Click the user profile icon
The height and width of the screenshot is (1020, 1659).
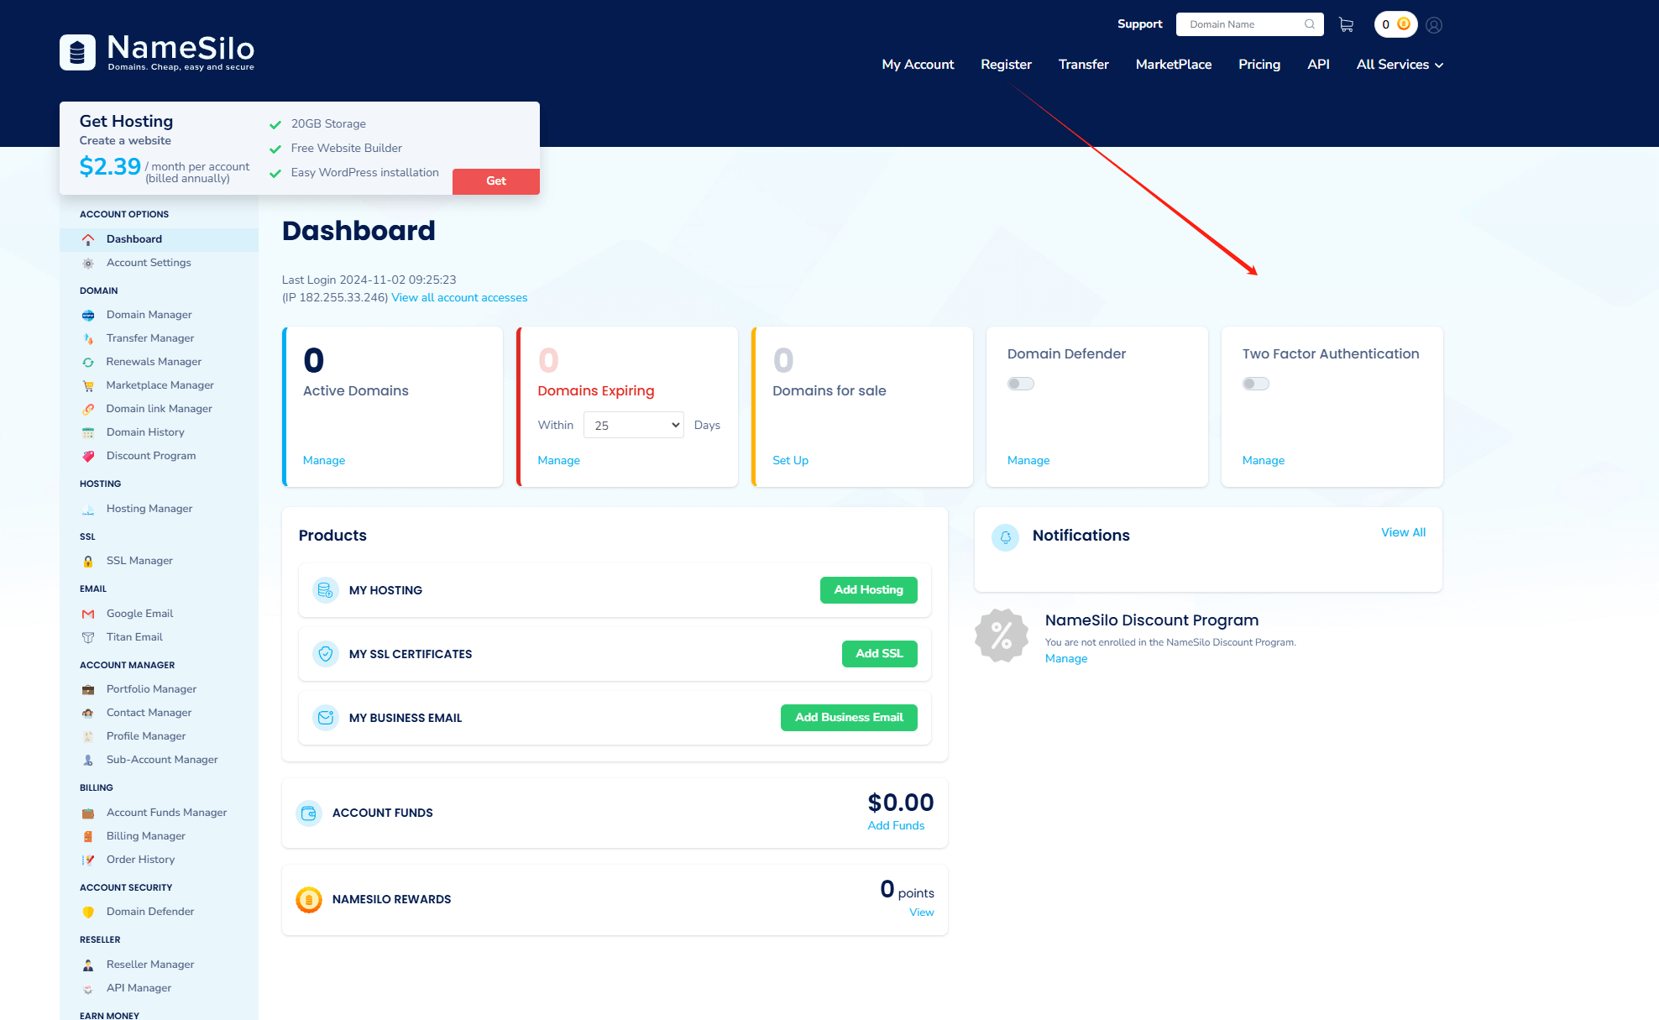coord(1434,25)
